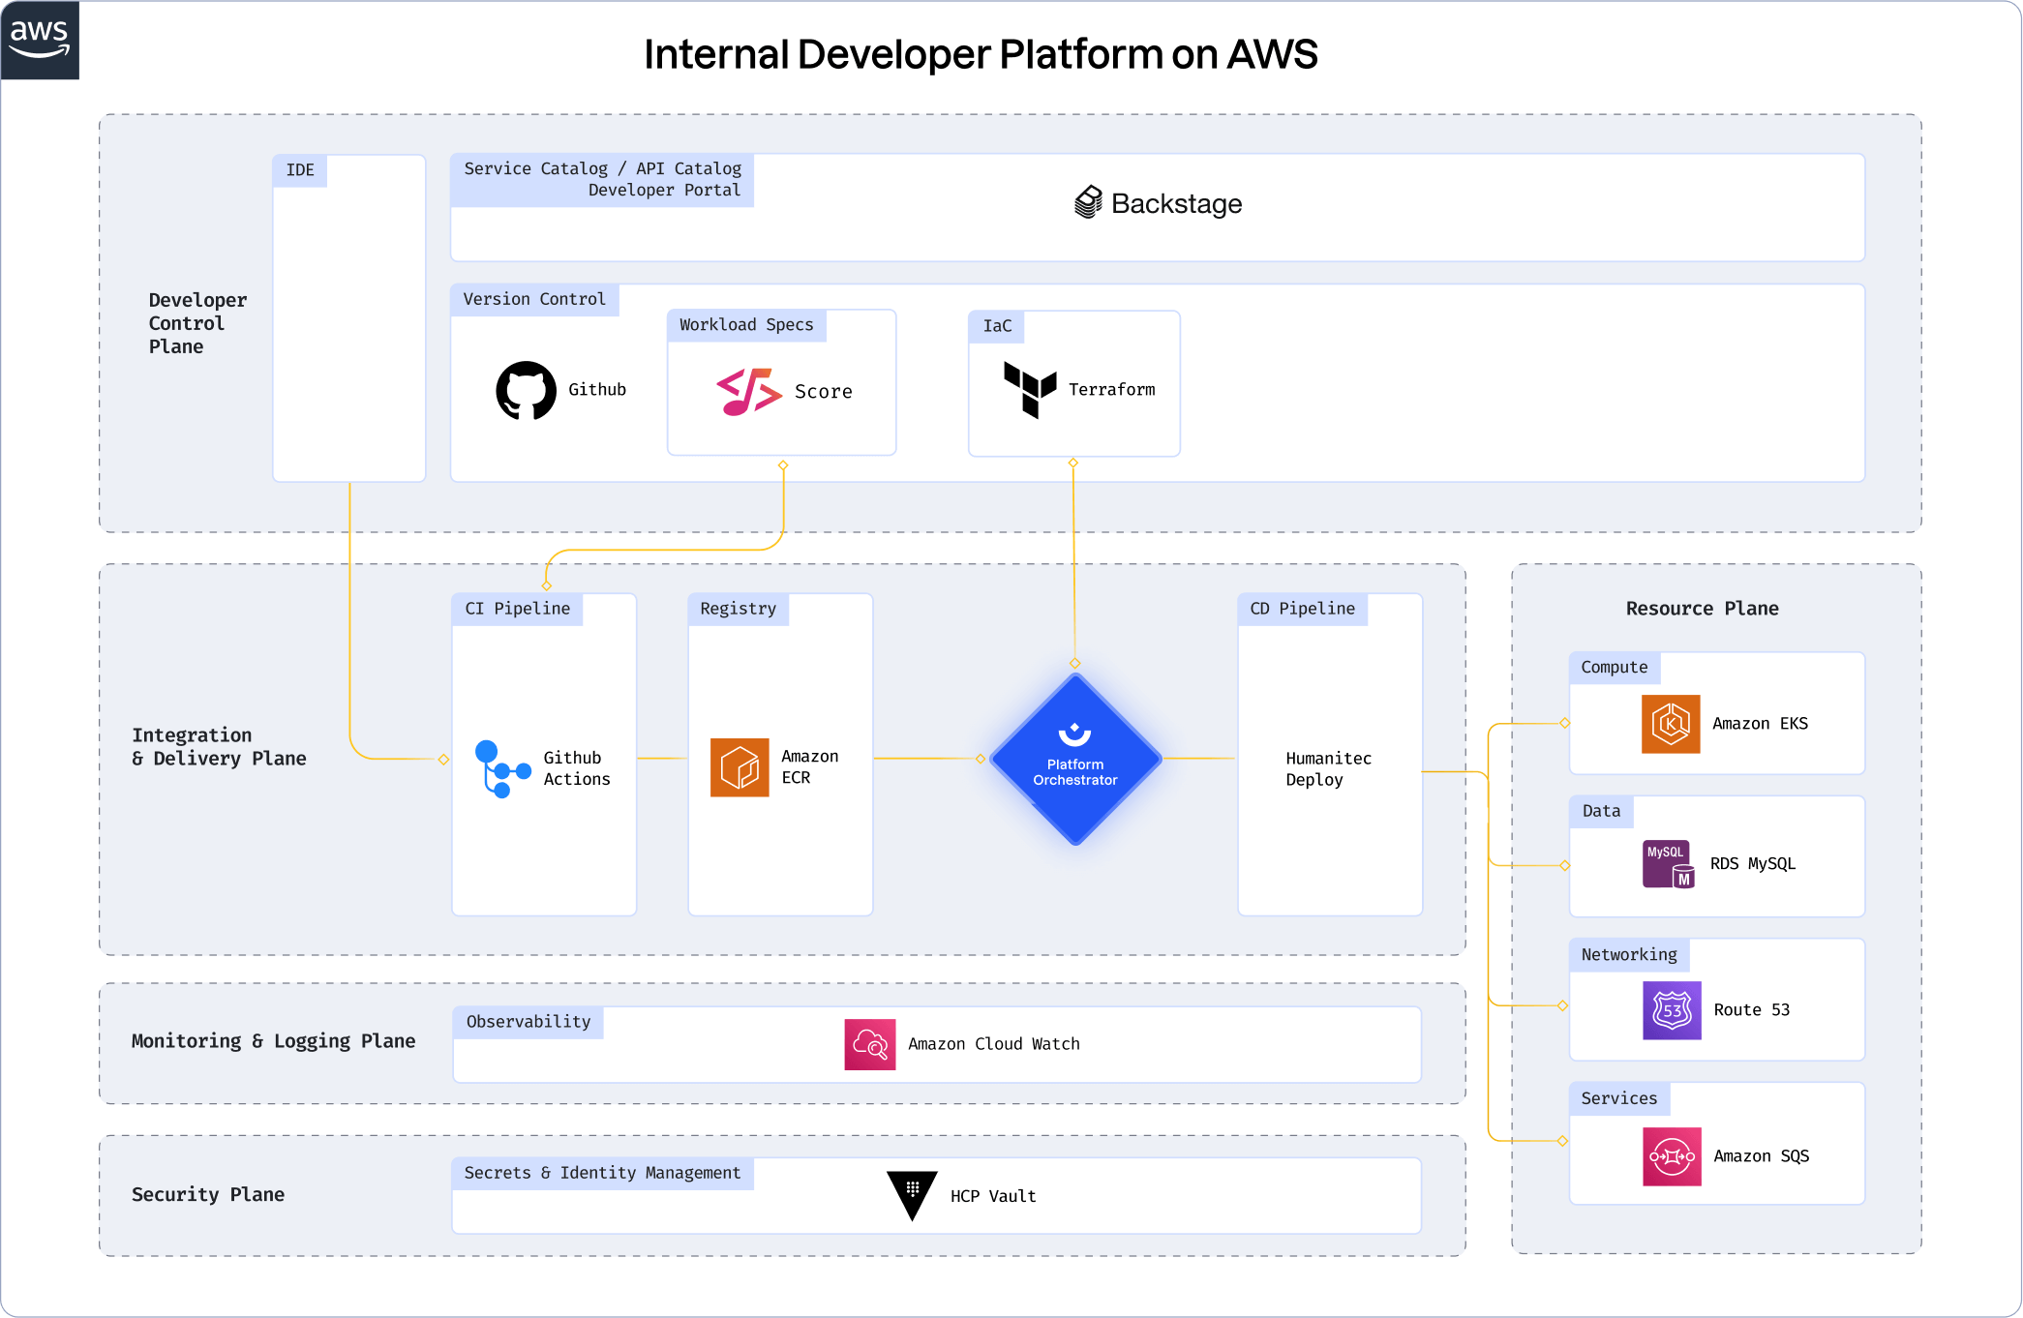Select the Github Actions icon
Viewport: 2023px width, 1318px height.
click(501, 768)
